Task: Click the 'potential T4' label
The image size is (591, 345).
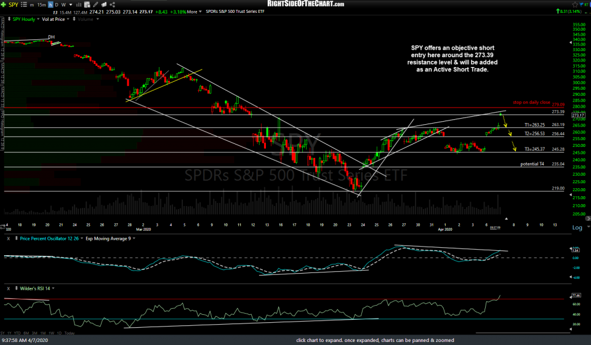Action: (x=532, y=164)
